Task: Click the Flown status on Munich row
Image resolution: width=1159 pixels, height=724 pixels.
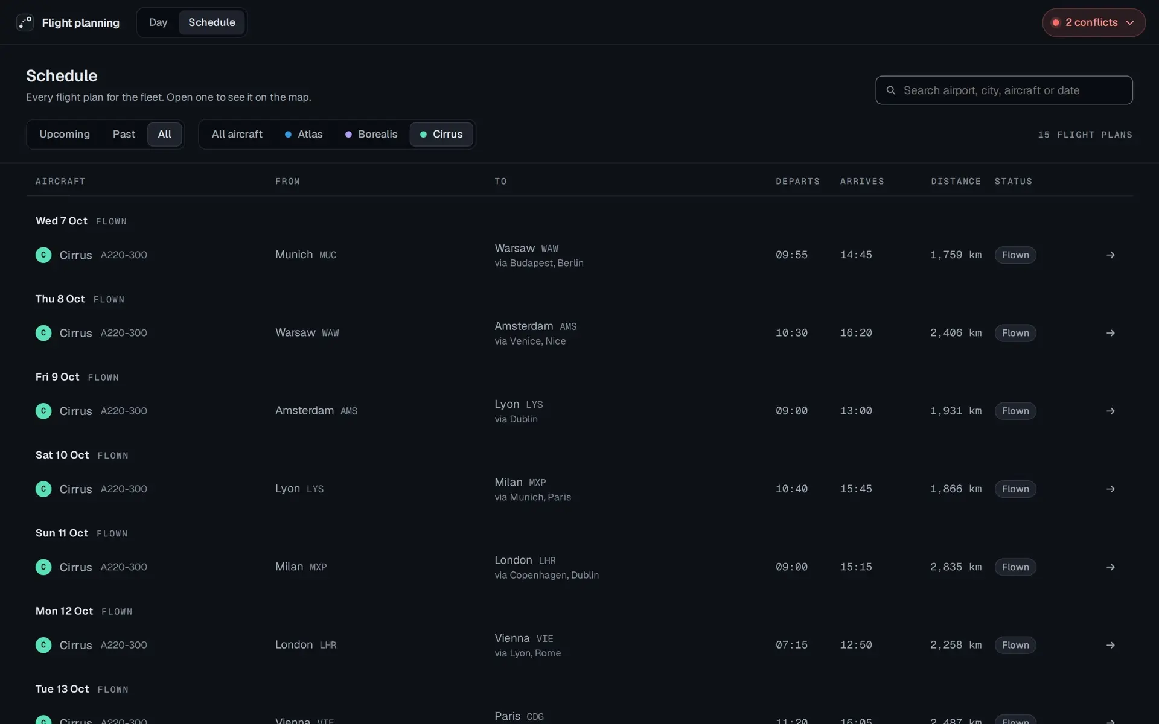Action: tap(1015, 255)
